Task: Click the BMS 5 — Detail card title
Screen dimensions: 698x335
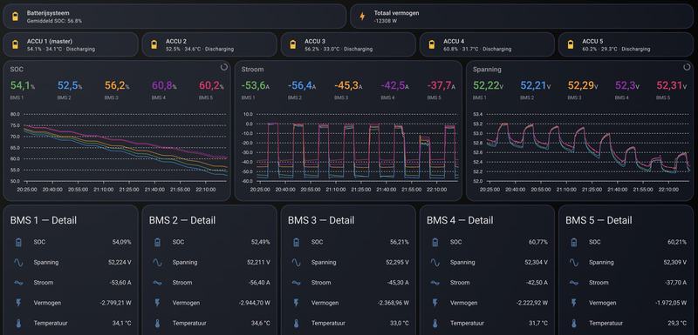Action: [599, 220]
